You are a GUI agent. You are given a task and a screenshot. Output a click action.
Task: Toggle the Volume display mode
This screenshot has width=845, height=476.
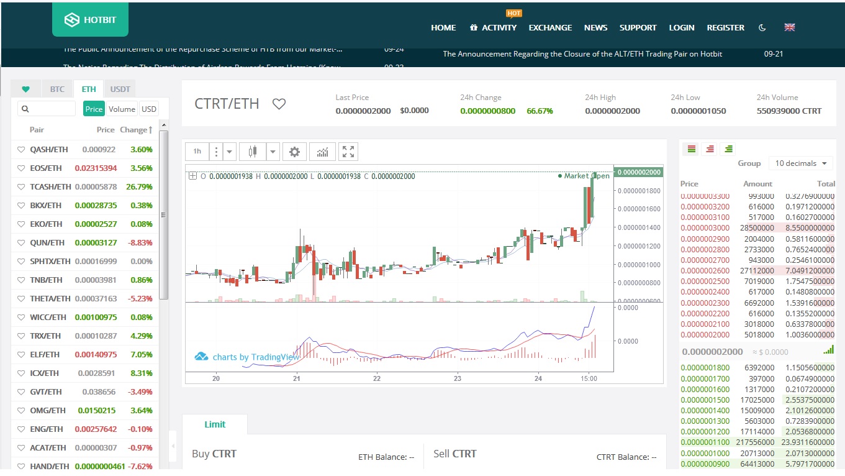pos(122,109)
